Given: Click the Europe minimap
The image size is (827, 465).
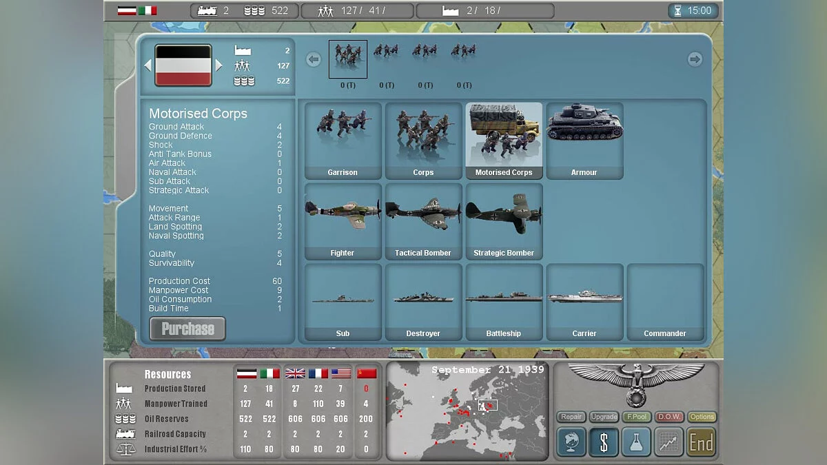Looking at the screenshot, I should pyautogui.click(x=467, y=411).
